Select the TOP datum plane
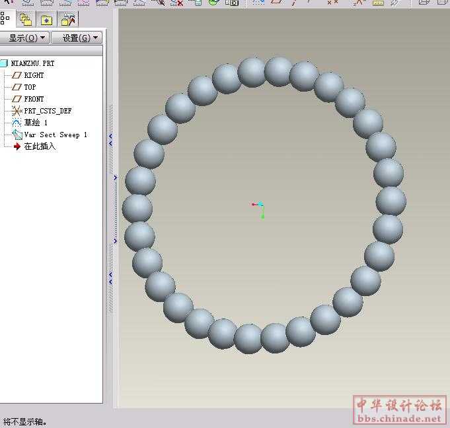This screenshot has width=450, height=428. tap(24, 87)
